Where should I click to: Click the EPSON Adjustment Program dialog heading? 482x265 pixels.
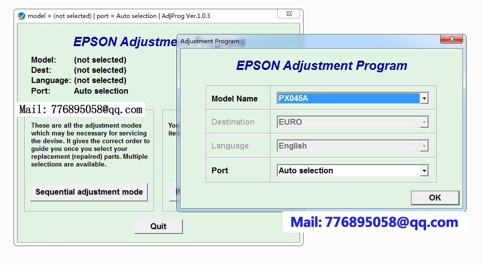click(x=321, y=66)
